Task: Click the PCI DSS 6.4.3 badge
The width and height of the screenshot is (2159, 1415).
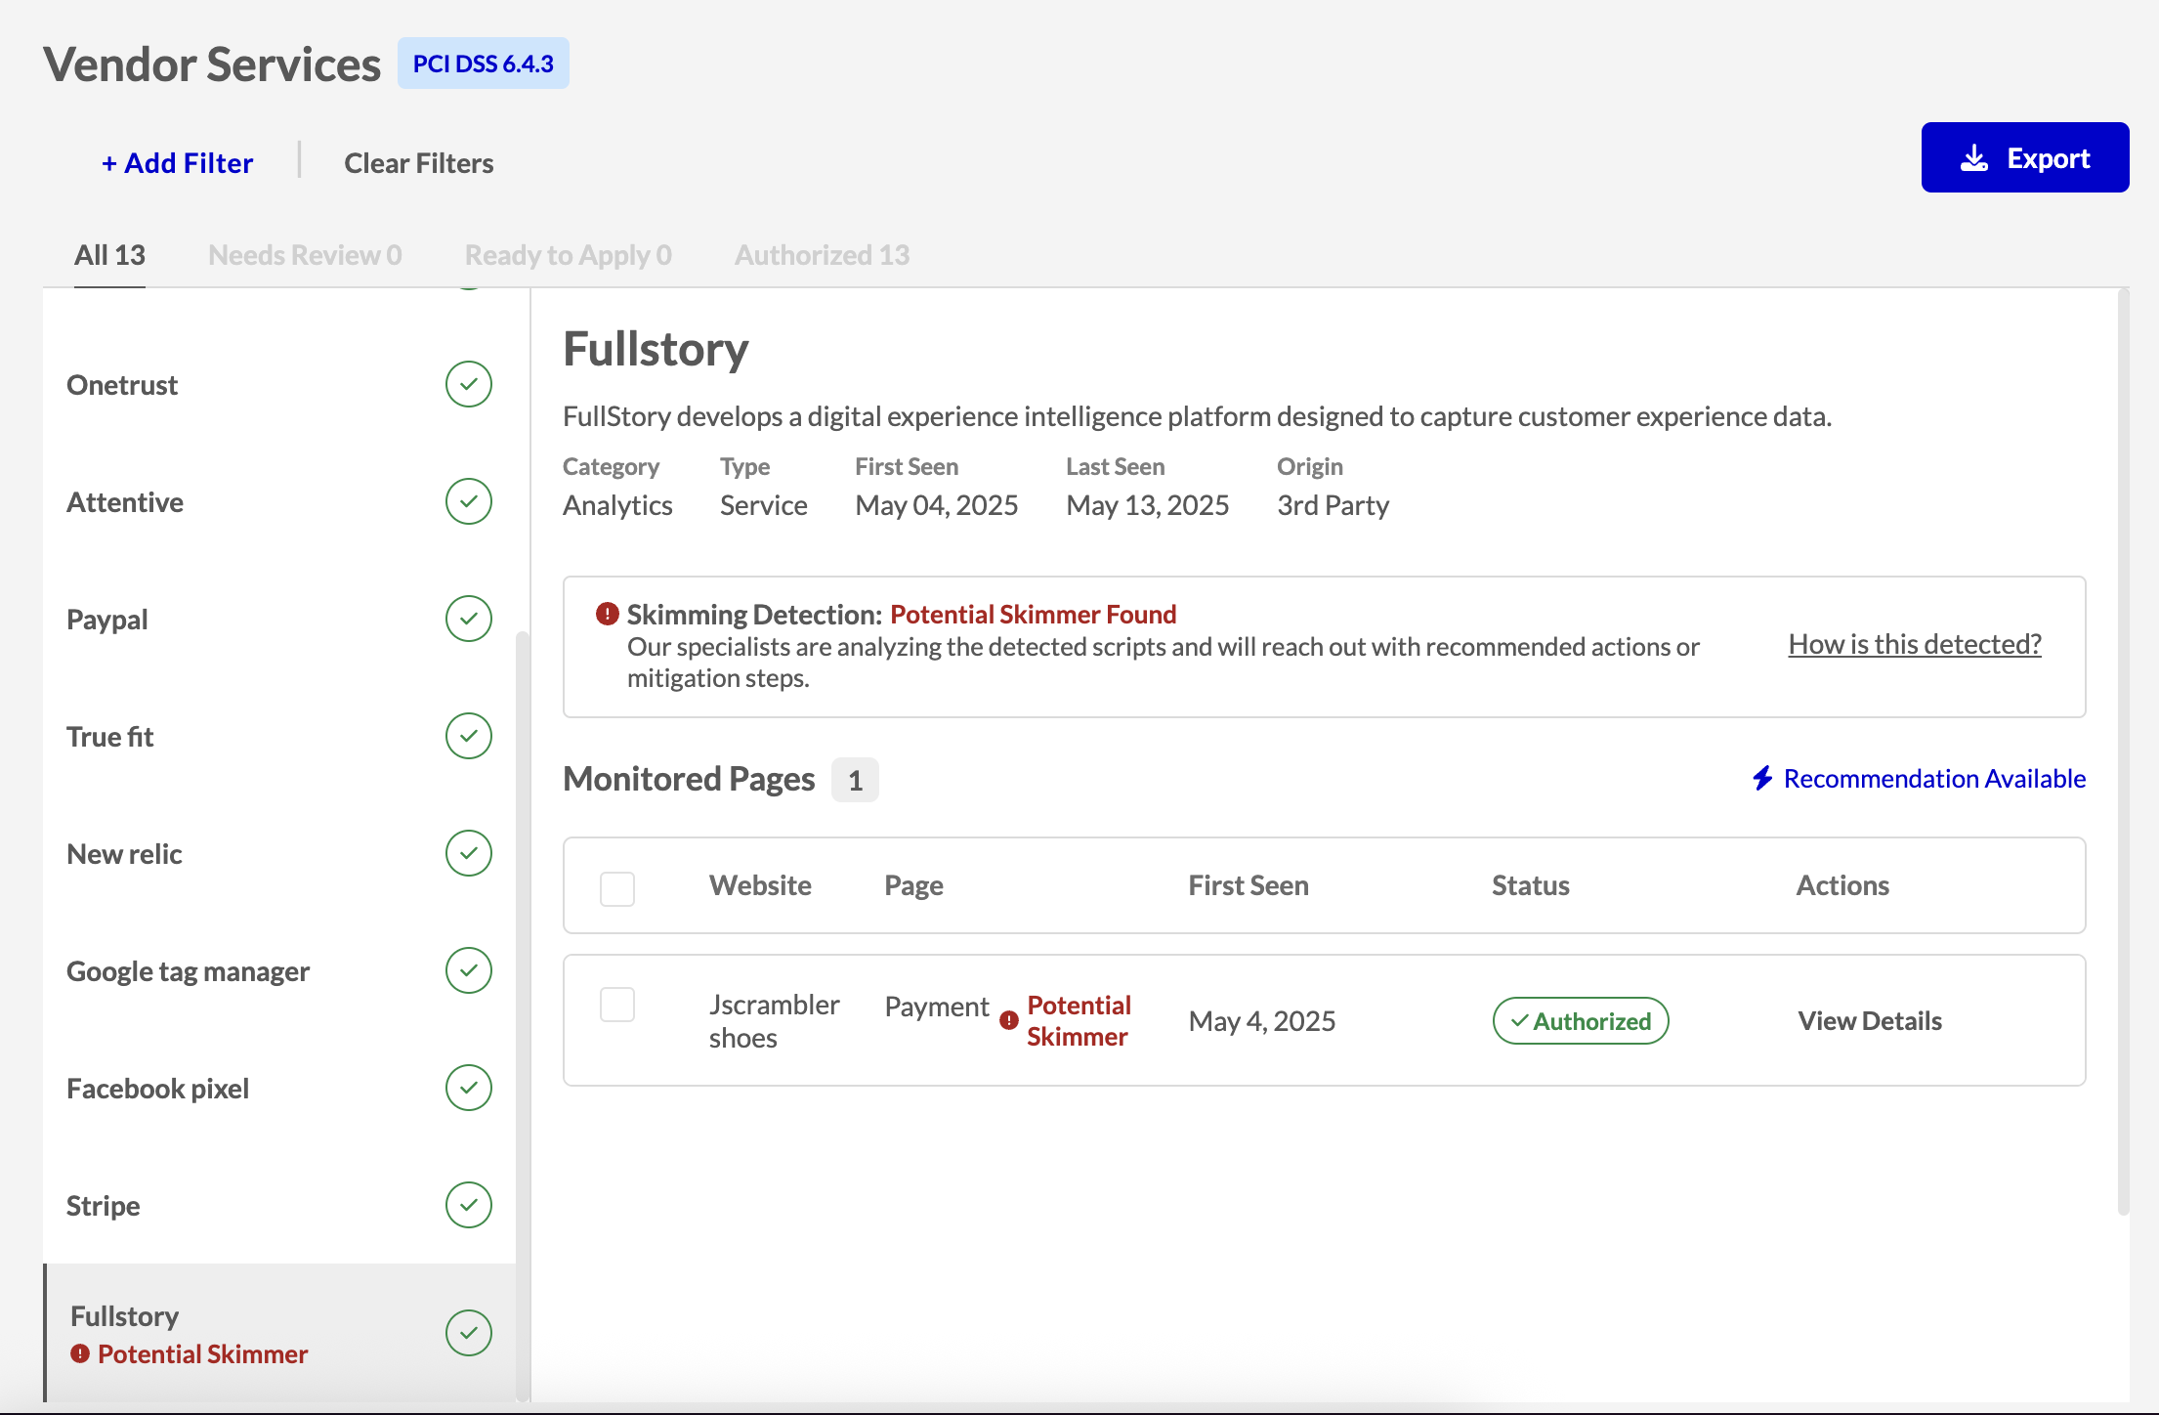Action: [x=484, y=64]
